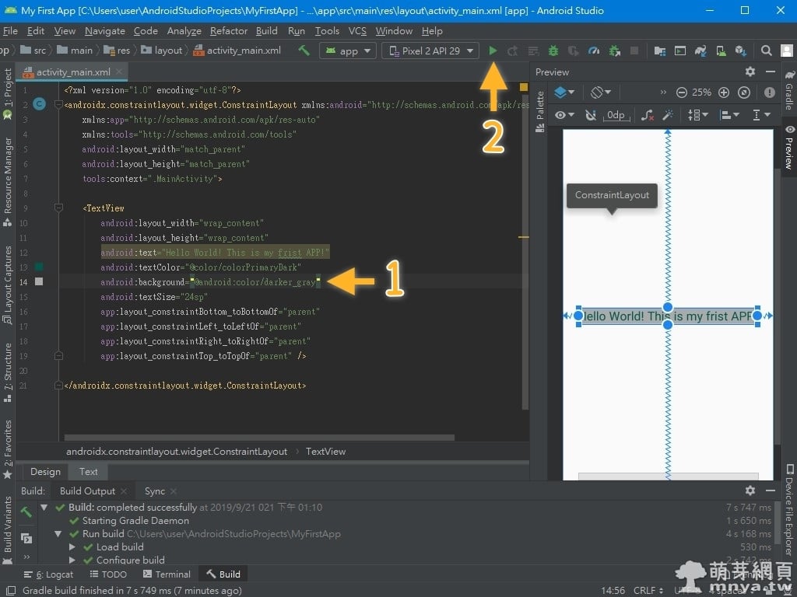
Task: Switch to the Design tab
Action: 45,471
